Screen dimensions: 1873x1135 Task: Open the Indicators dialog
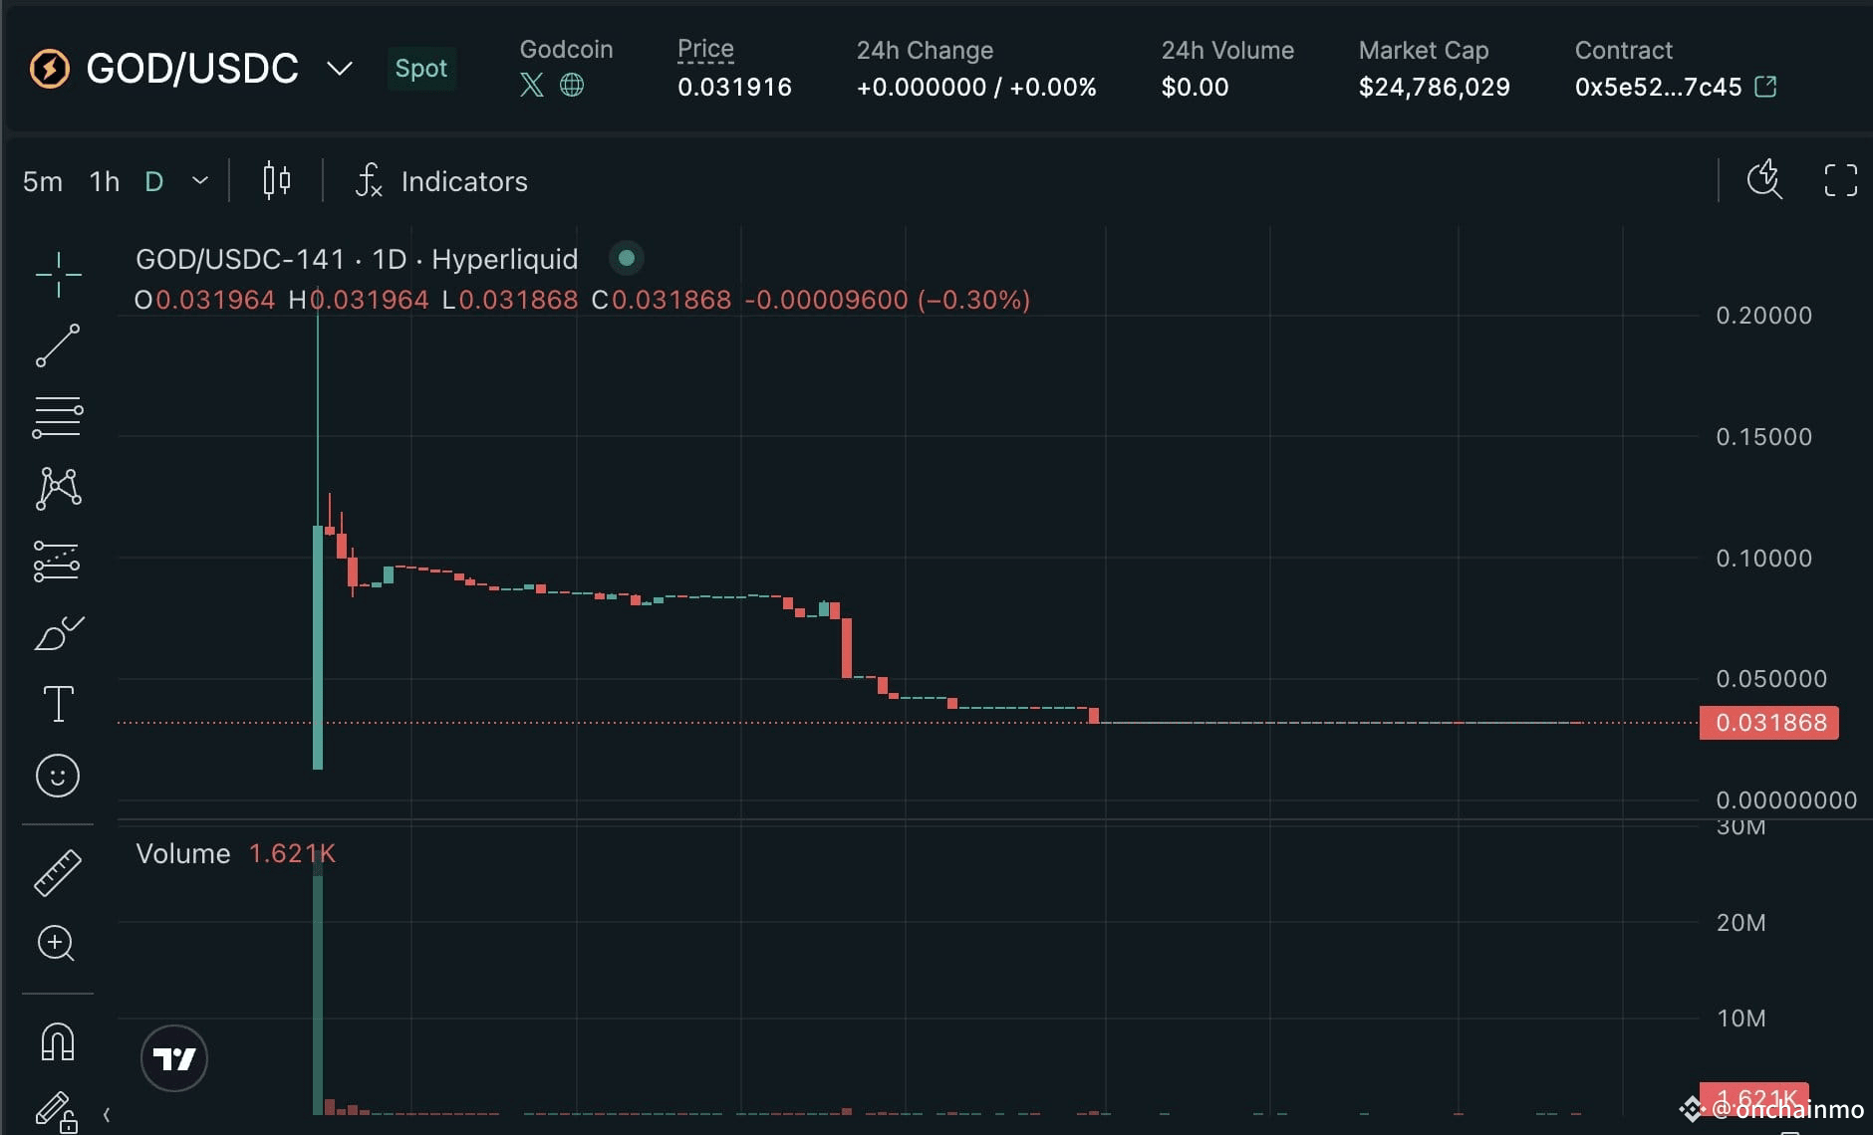[x=441, y=181]
